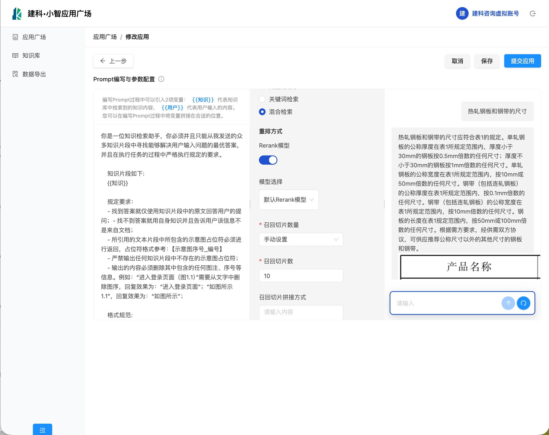Expand the 手动设置 recall count dropdown

coord(301,239)
